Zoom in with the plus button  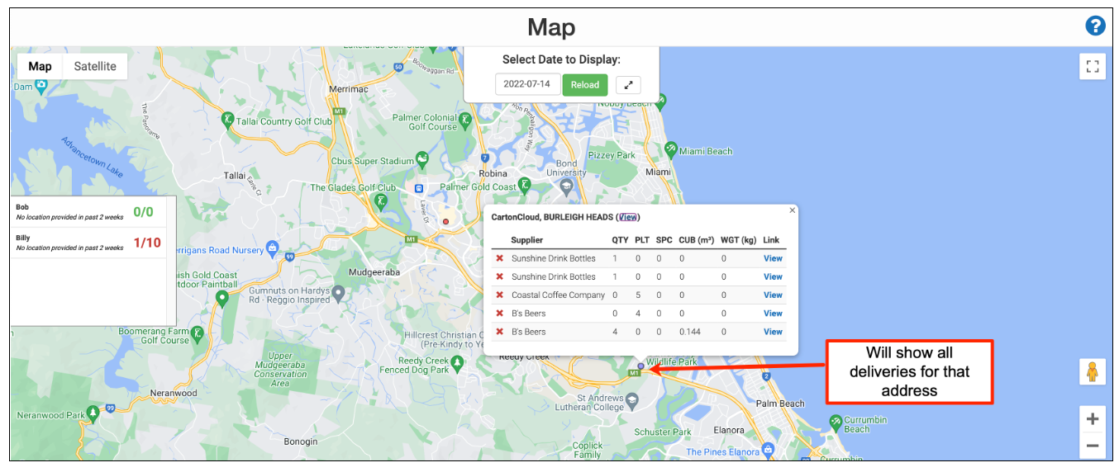(x=1093, y=419)
